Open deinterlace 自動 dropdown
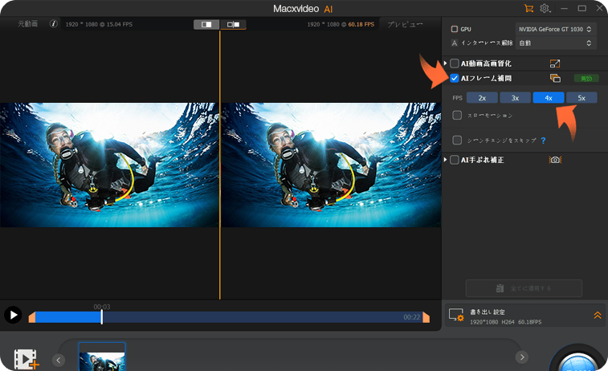Image resolution: width=608 pixels, height=371 pixels. point(556,43)
